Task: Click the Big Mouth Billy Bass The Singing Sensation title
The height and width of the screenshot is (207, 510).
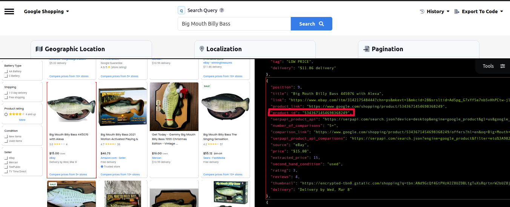Action: click(x=220, y=137)
